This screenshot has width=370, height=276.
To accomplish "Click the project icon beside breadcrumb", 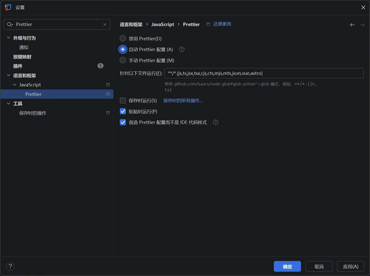I will (208, 24).
